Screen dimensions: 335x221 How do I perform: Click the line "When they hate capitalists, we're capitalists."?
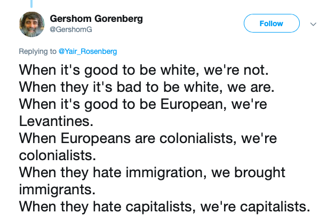(164, 207)
